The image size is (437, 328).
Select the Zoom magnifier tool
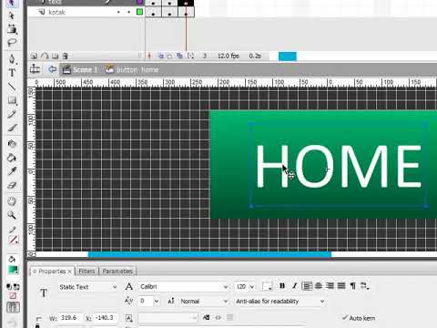coord(12,215)
